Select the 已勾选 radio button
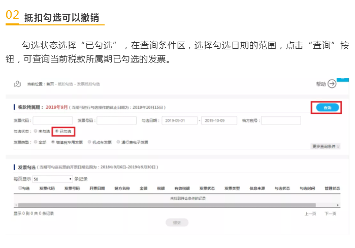Screen dimensions: 355x248 click(x=56, y=131)
